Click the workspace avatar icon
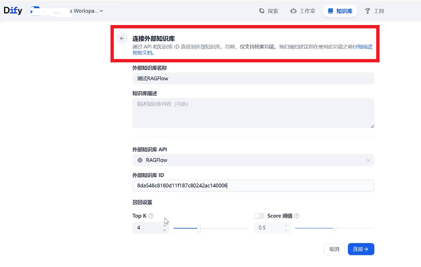Screen dimensions: 421x267 35,11
